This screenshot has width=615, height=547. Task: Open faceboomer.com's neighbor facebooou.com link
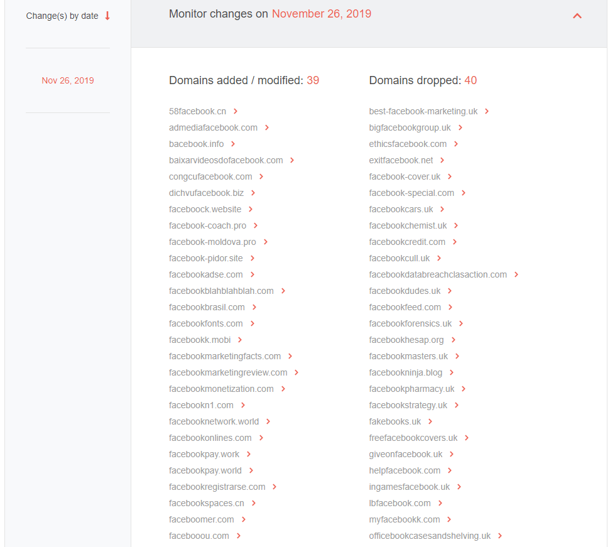pyautogui.click(x=199, y=536)
